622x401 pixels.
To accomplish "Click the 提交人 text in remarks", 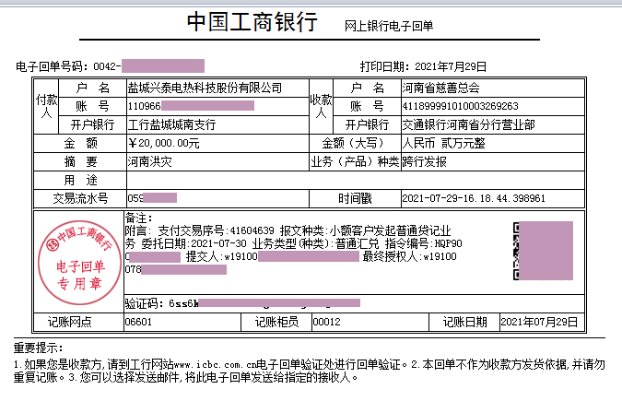I will tap(202, 256).
